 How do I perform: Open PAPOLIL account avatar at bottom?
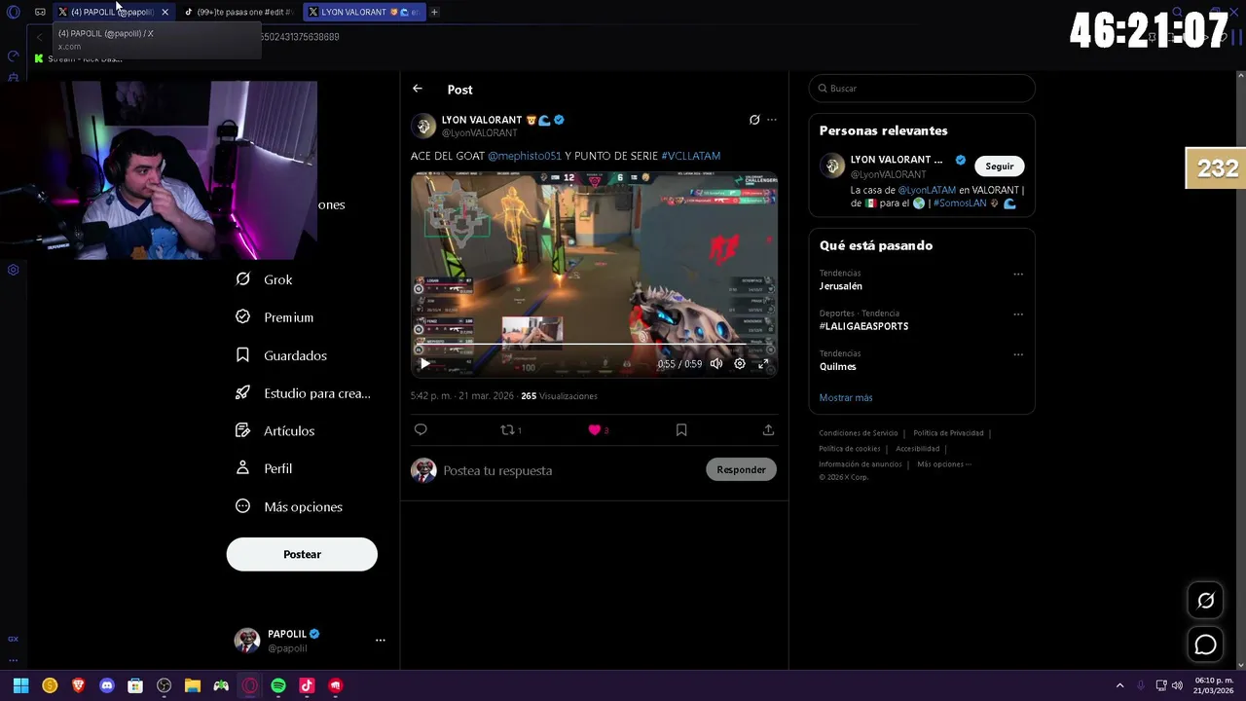coord(247,640)
